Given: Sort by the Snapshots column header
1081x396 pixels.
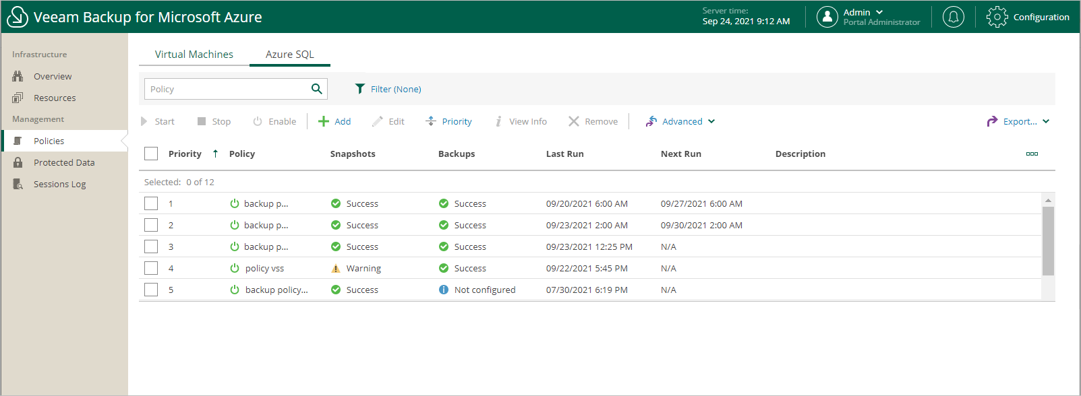Looking at the screenshot, I should pos(353,154).
